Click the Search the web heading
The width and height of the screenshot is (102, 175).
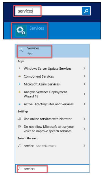click(x=27, y=138)
